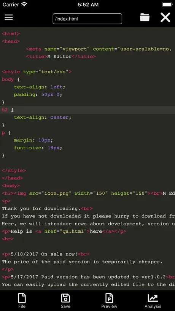The image size is (175, 311).
Task: Place cursor on the opening <head> tag
Action: point(11,41)
